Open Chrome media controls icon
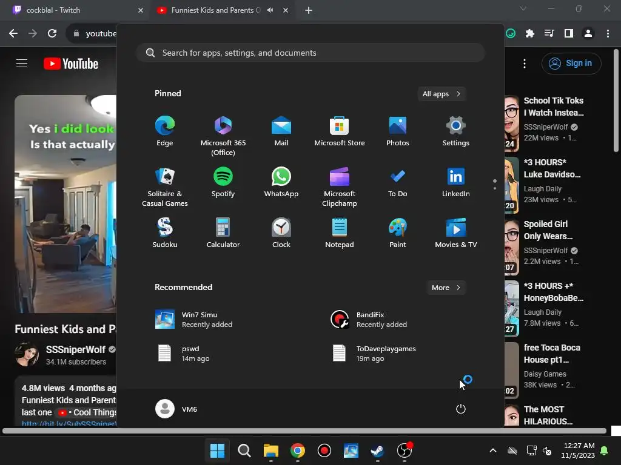Image resolution: width=621 pixels, height=465 pixels. tap(549, 33)
